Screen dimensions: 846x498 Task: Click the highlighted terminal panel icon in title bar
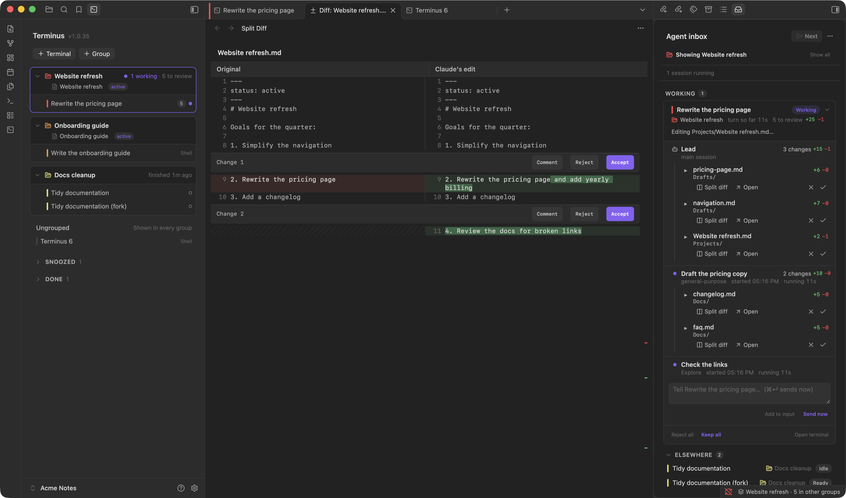[x=94, y=10]
